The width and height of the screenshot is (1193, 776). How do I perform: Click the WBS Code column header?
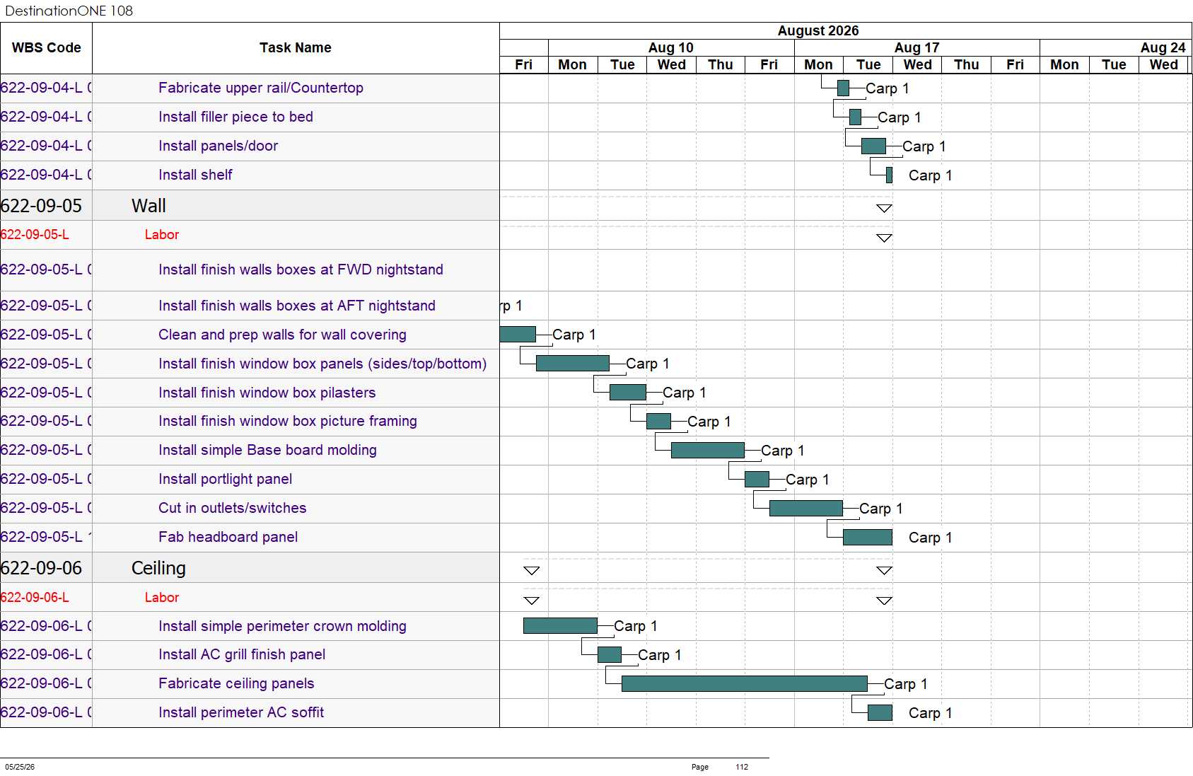click(46, 47)
